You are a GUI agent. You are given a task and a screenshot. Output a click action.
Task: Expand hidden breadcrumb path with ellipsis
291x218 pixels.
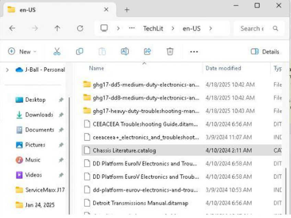click(x=132, y=29)
